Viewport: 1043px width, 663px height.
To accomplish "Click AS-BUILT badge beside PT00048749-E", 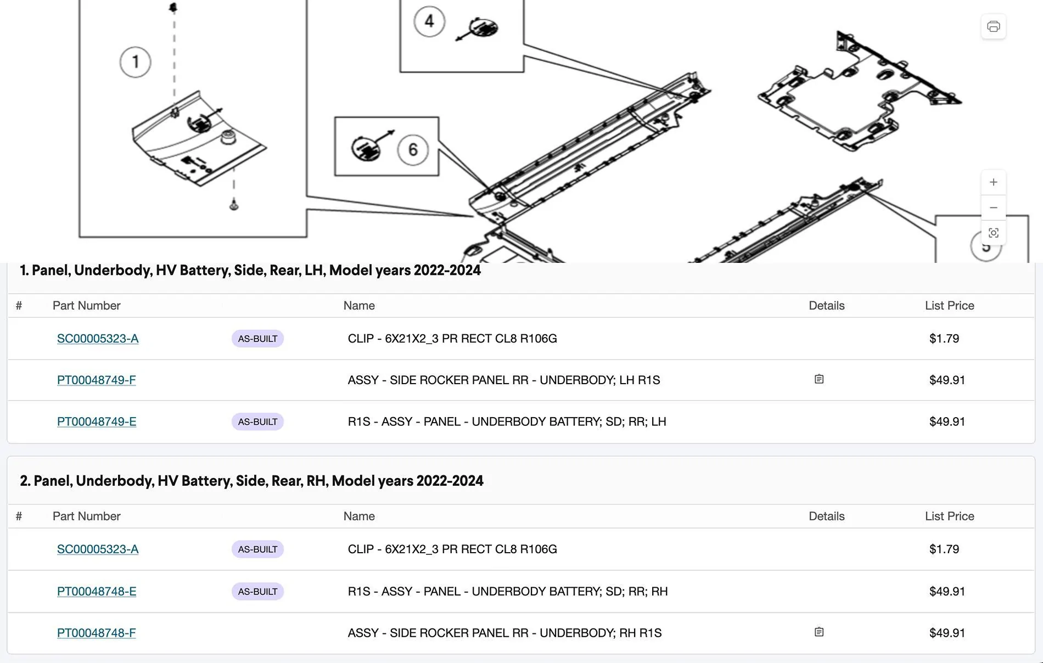I will (257, 422).
